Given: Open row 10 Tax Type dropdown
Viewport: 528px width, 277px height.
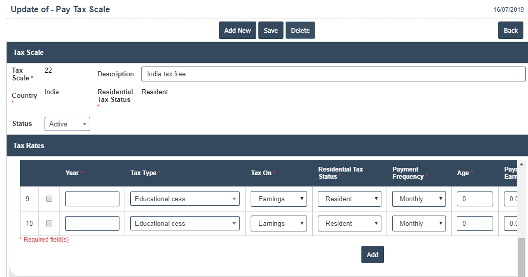Looking at the screenshot, I should point(185,223).
